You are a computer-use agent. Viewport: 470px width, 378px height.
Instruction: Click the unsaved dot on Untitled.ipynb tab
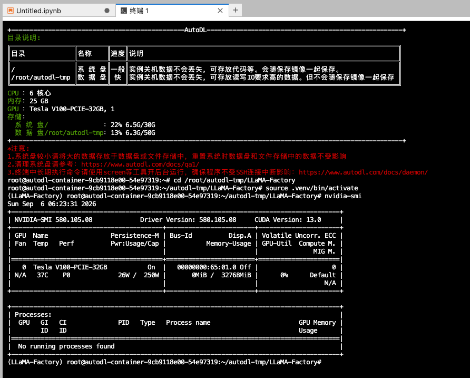107,11
